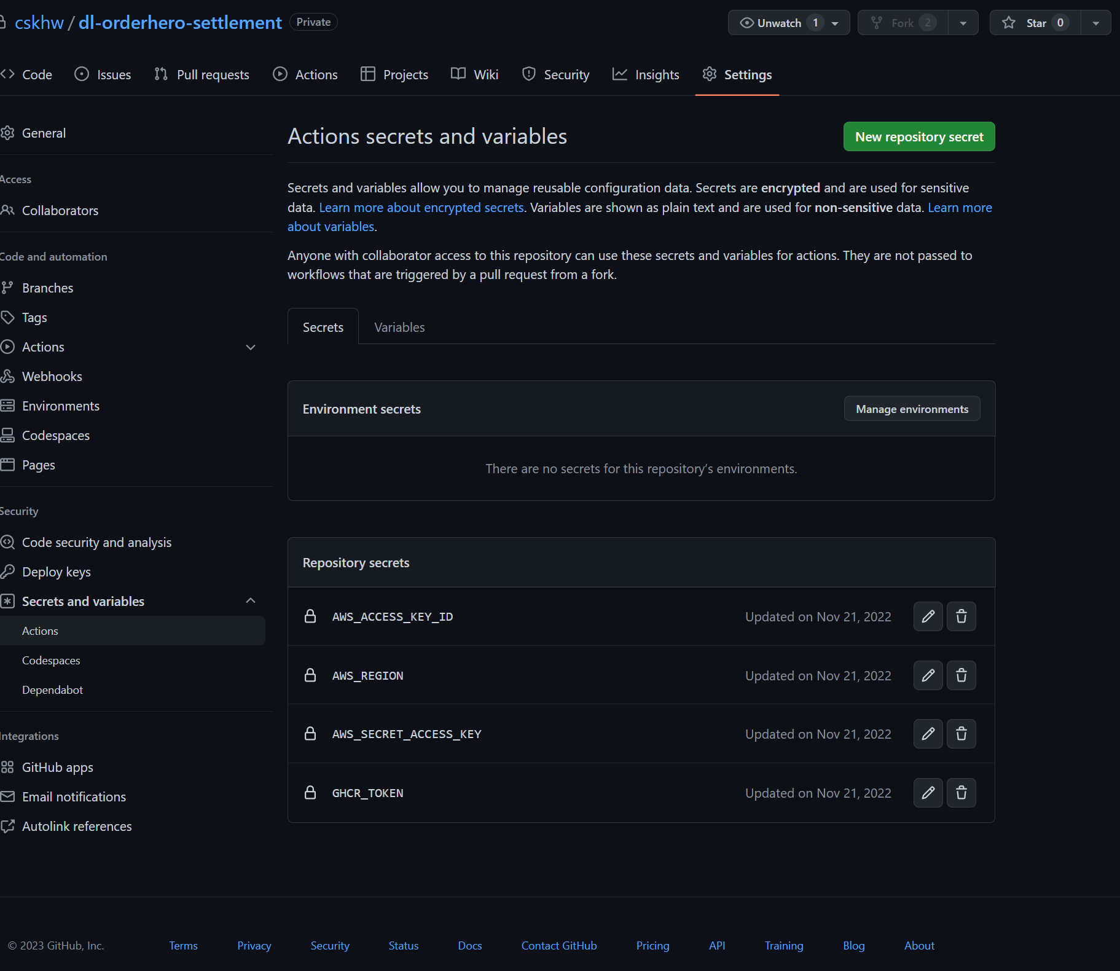The image size is (1120, 971).
Task: Open the Fork options dropdown arrow
Action: (963, 23)
